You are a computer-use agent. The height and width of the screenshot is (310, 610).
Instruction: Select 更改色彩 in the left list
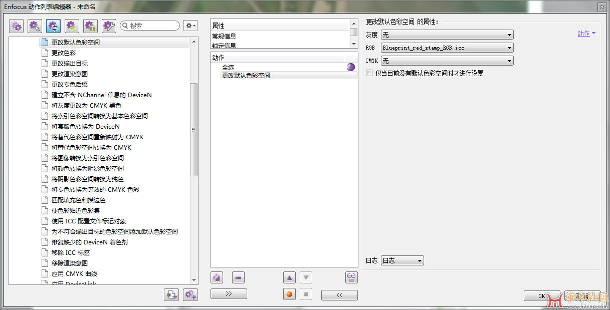(x=64, y=53)
